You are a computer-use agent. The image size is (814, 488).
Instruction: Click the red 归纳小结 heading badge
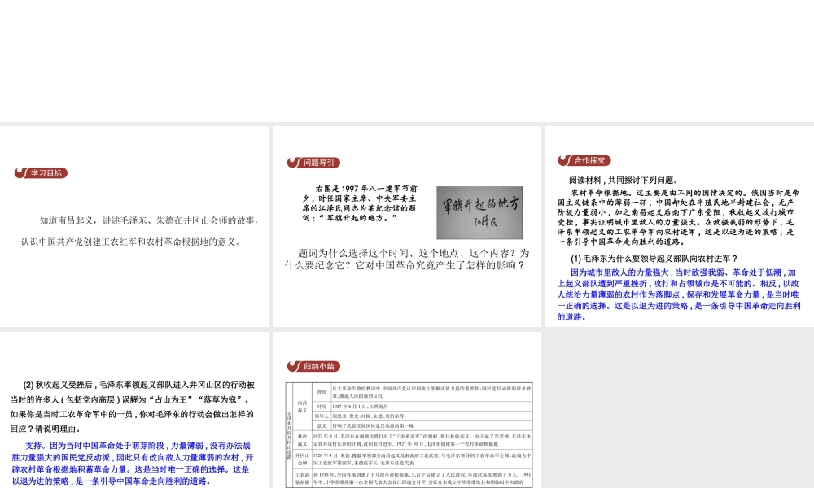click(313, 366)
